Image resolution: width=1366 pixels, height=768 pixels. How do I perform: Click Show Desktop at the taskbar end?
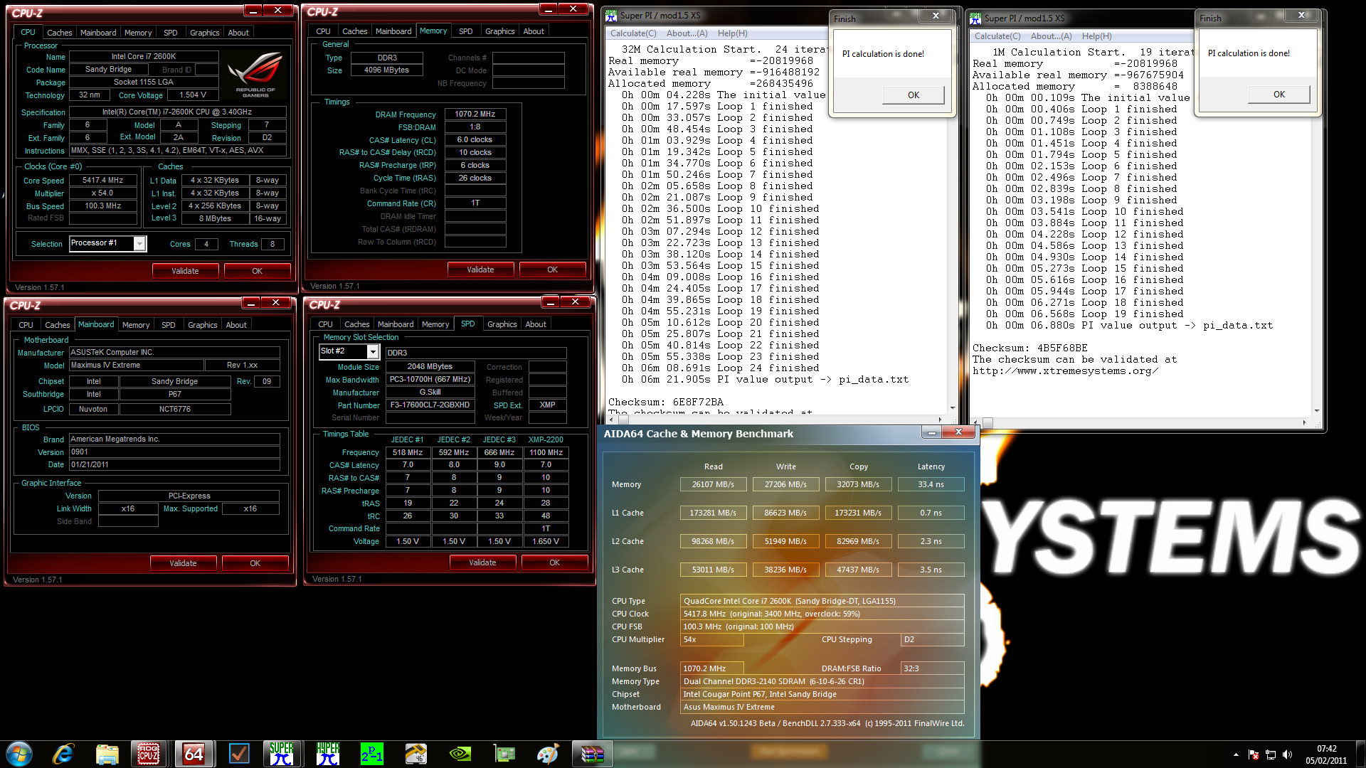(1361, 754)
